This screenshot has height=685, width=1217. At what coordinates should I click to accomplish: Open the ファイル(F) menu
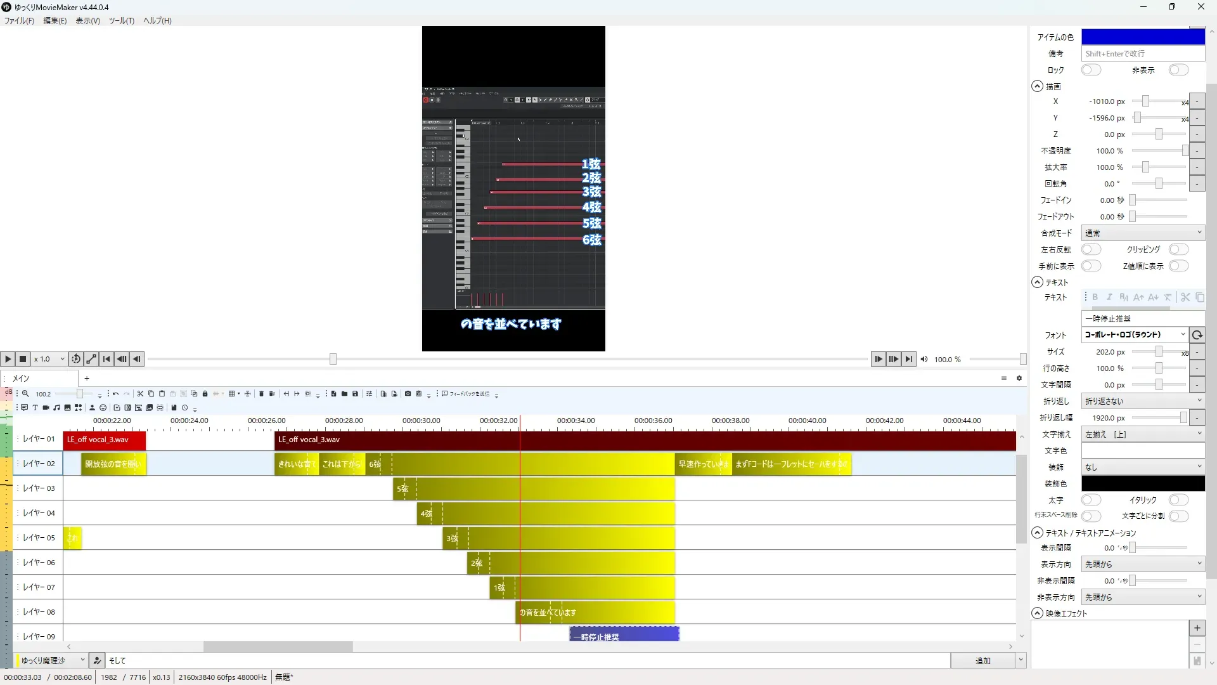coord(19,20)
